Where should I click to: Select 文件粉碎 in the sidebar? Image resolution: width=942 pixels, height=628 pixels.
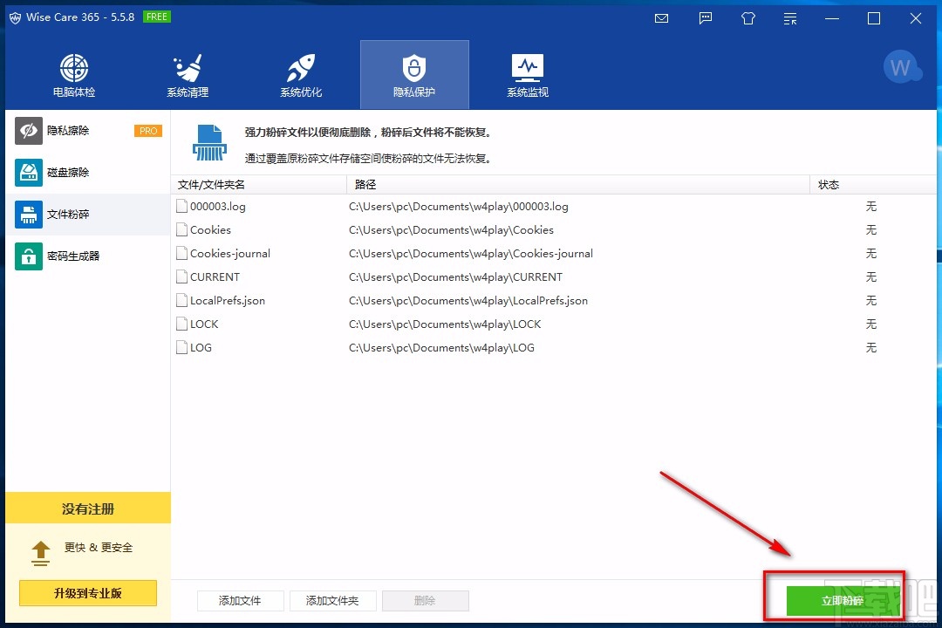coord(88,215)
